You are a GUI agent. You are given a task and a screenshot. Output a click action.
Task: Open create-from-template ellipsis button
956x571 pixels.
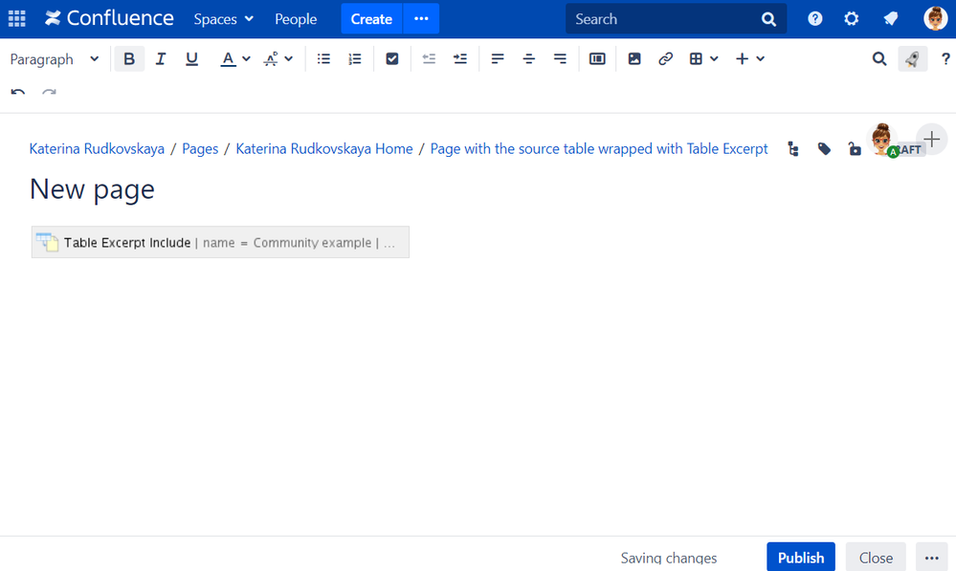coord(421,19)
